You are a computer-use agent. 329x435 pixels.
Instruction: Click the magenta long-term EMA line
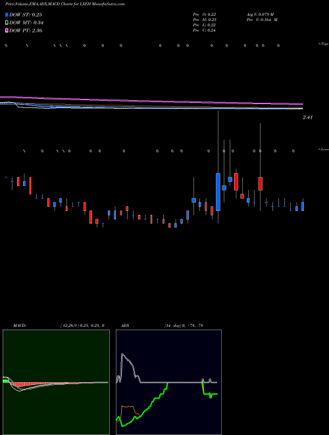pyautogui.click(x=151, y=100)
